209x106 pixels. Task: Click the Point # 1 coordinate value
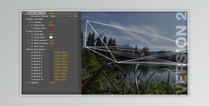point(60,52)
